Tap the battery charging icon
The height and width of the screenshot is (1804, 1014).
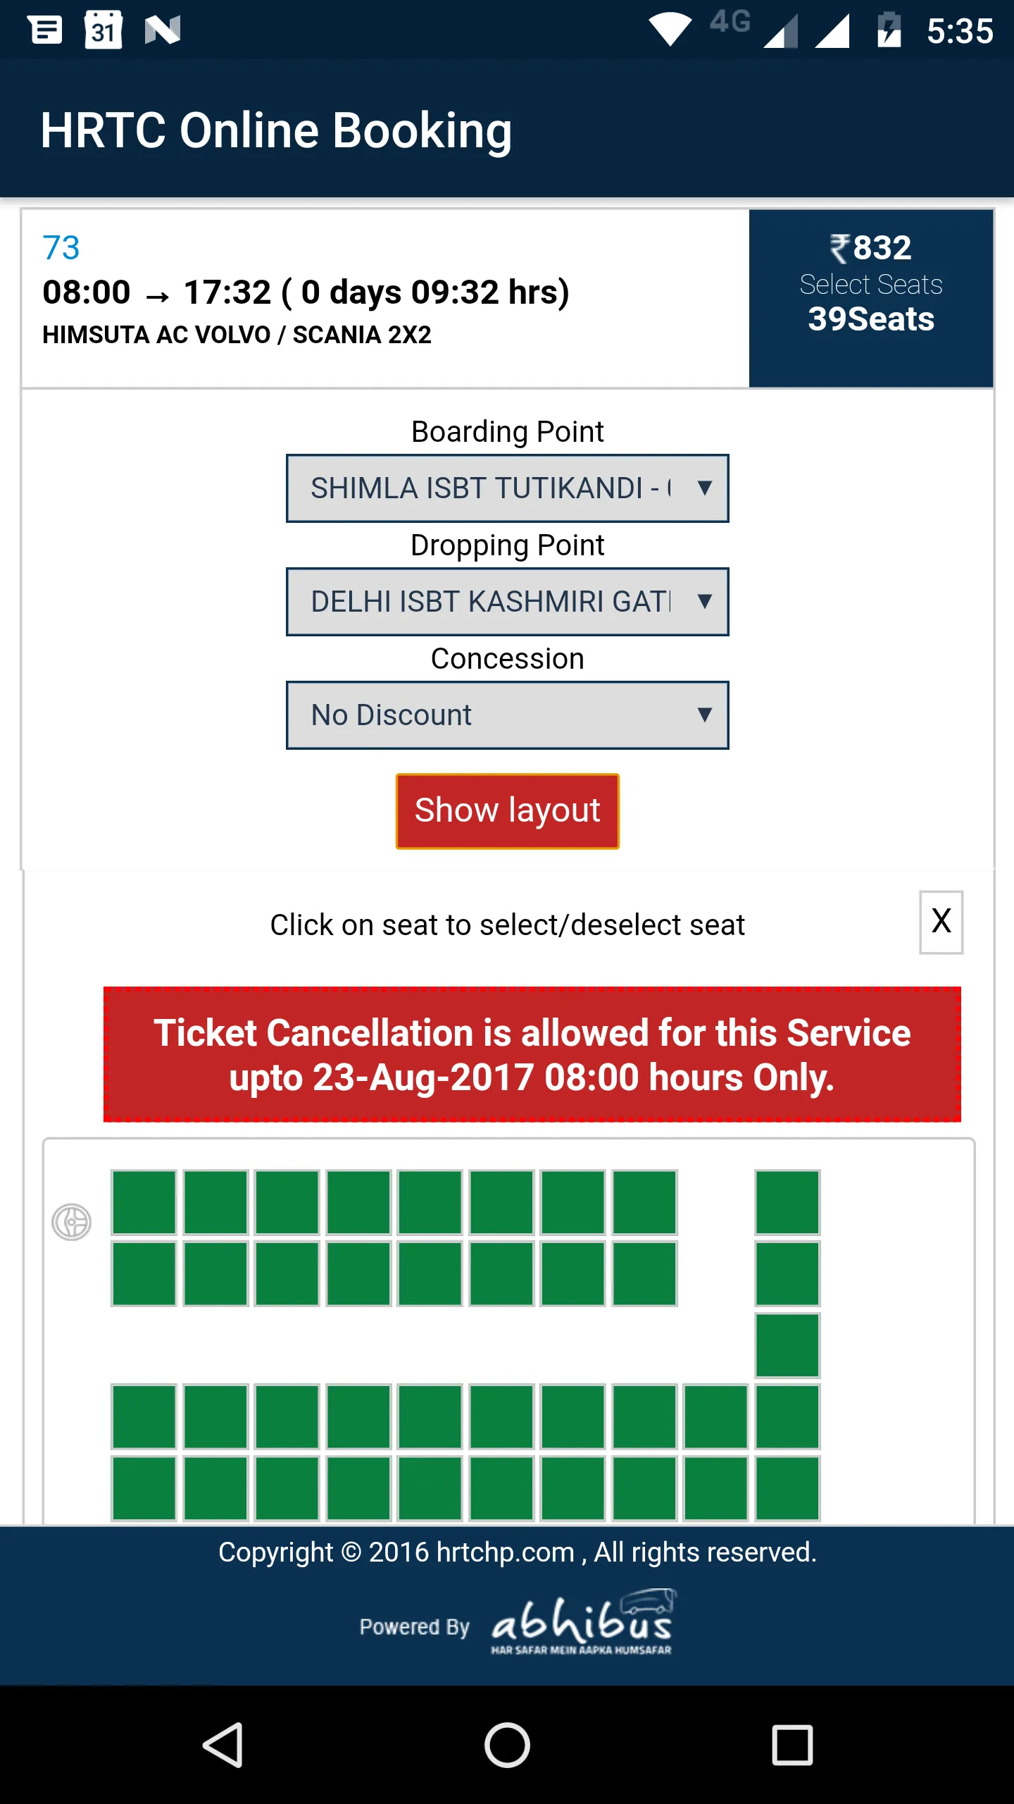pyautogui.click(x=889, y=30)
